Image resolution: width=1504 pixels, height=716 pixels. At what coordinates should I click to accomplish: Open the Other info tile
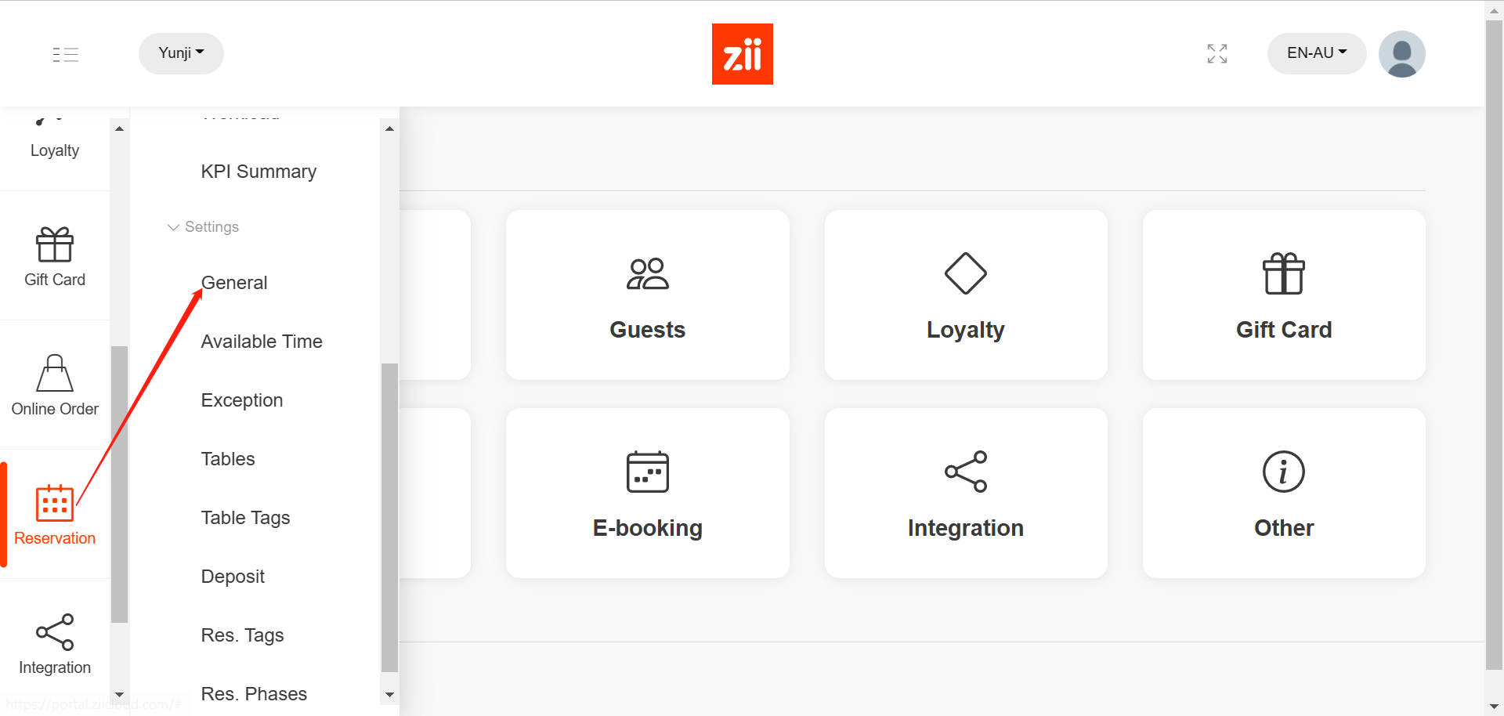1283,494
